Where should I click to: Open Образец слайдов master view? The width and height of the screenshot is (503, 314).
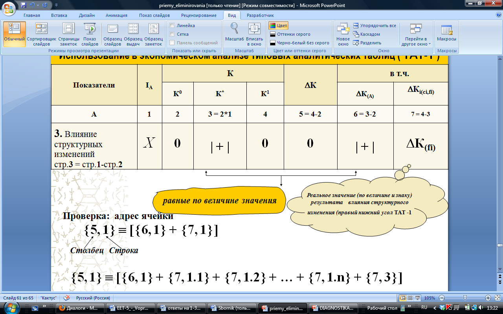[x=112, y=35]
